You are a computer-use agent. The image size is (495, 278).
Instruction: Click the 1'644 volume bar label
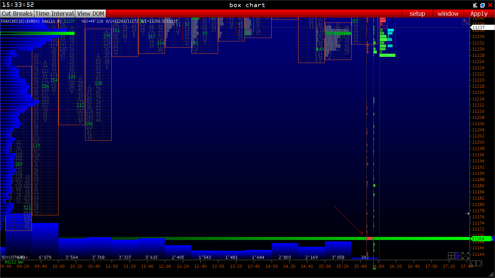258,257
